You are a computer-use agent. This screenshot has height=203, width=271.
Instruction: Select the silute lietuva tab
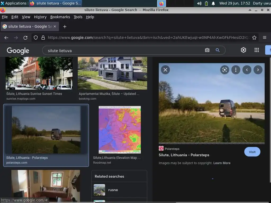point(30,26)
